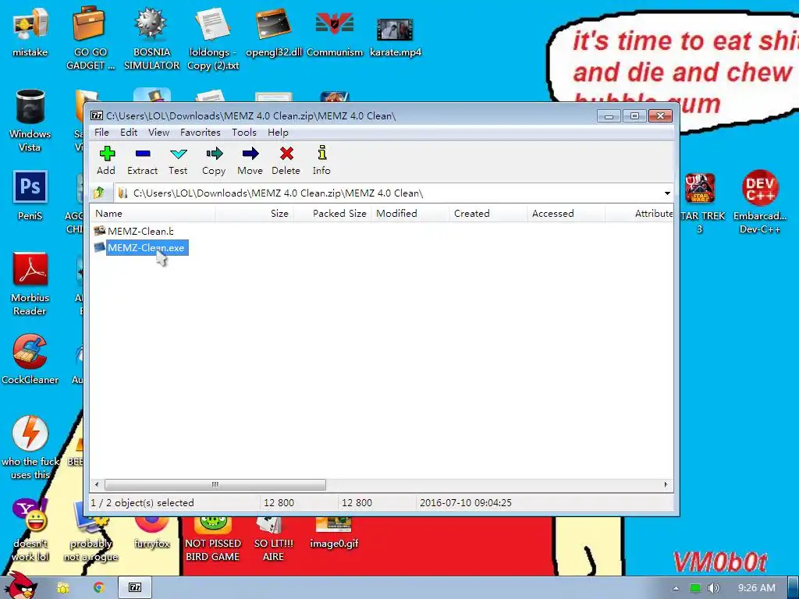Click the 9:26 AM taskbar clock

pyautogui.click(x=756, y=588)
